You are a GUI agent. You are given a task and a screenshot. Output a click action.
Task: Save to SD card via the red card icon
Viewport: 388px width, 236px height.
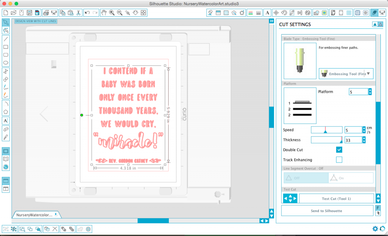(37, 13)
